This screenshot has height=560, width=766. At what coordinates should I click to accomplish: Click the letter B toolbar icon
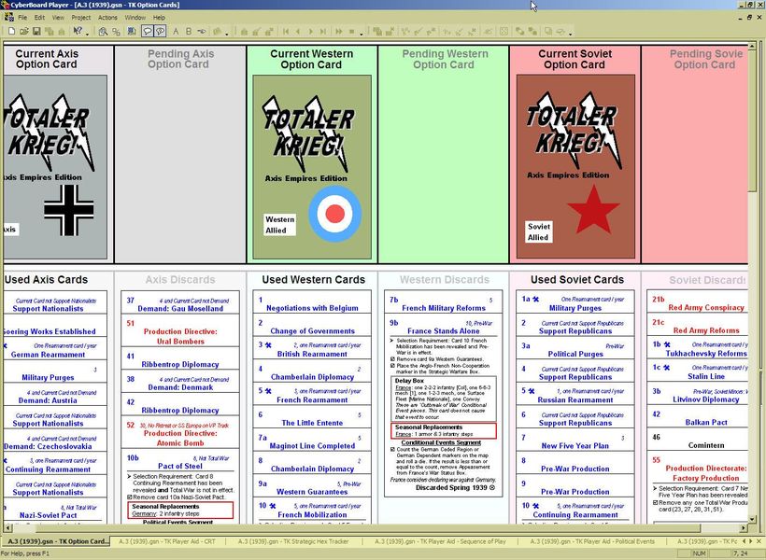189,31
